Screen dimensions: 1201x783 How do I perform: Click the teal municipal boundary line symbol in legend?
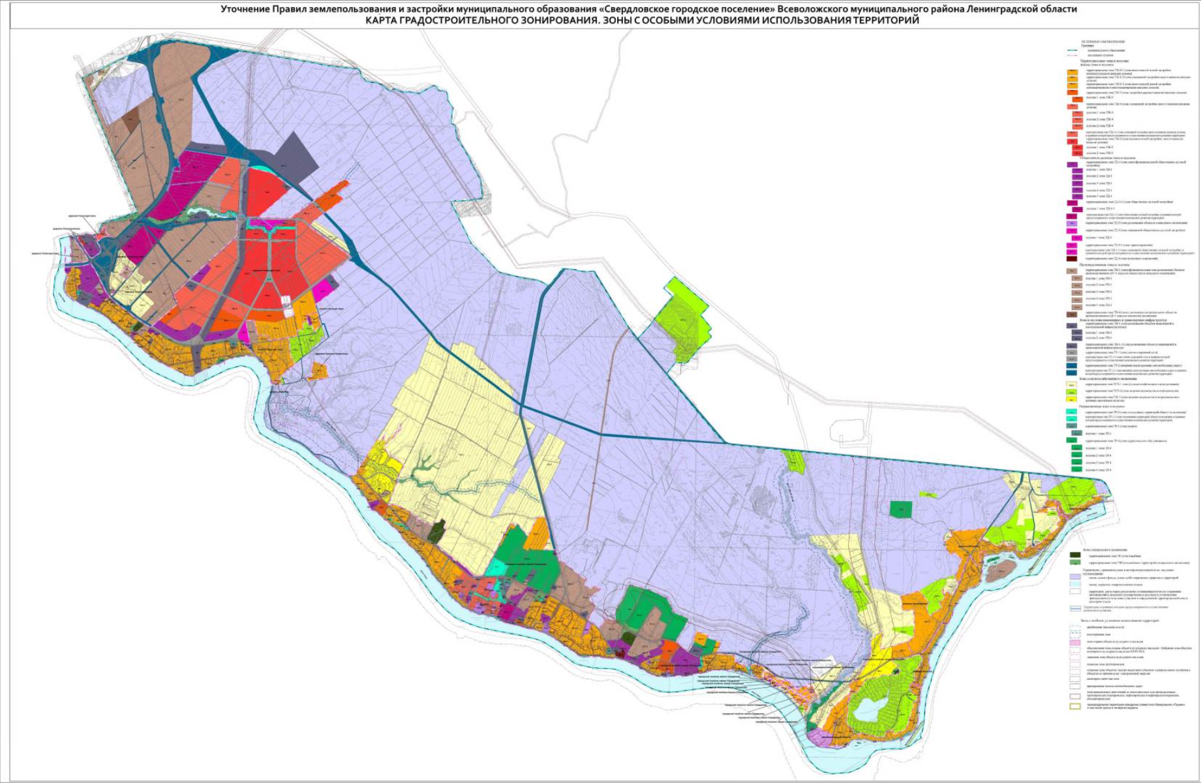(x=1072, y=50)
